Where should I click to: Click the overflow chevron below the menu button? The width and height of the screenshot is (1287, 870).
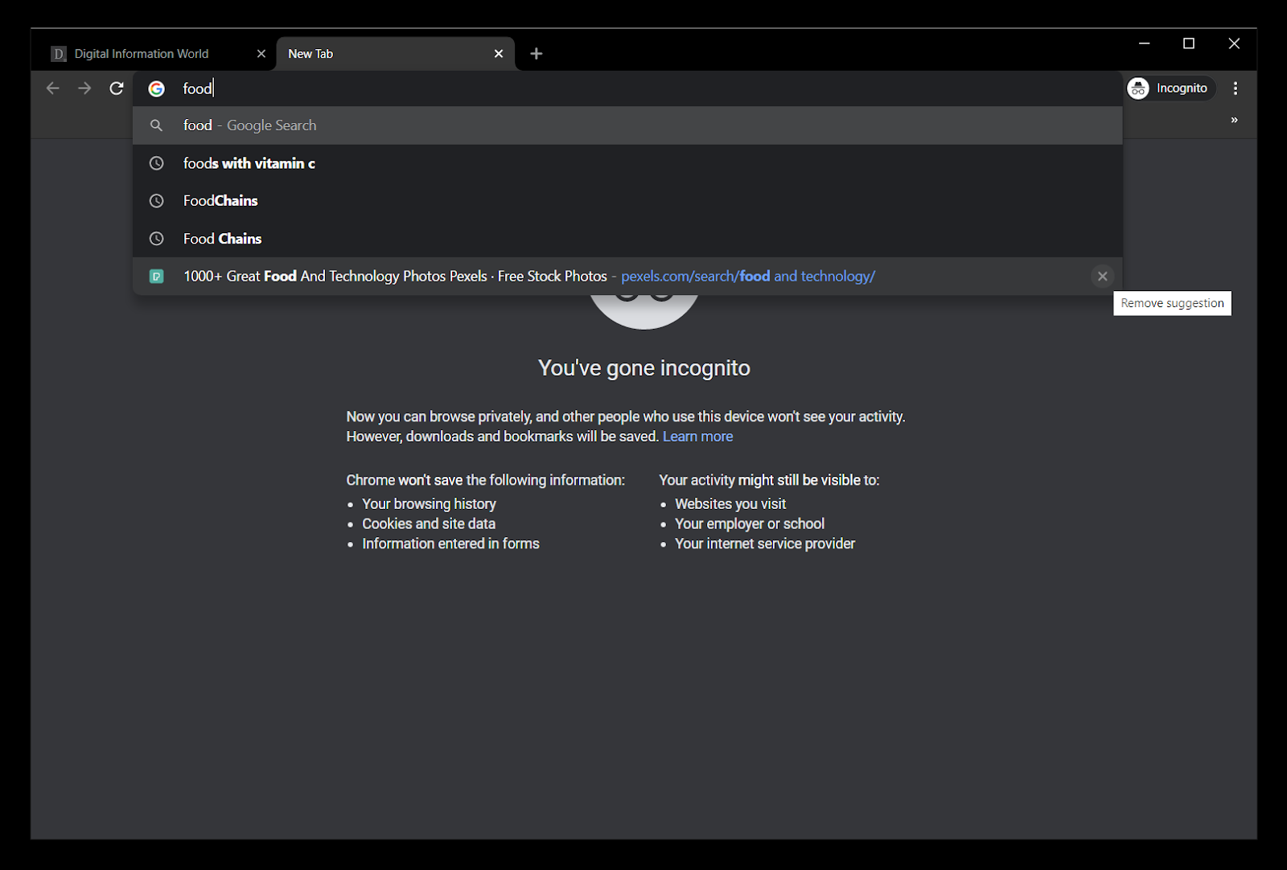[x=1235, y=119]
